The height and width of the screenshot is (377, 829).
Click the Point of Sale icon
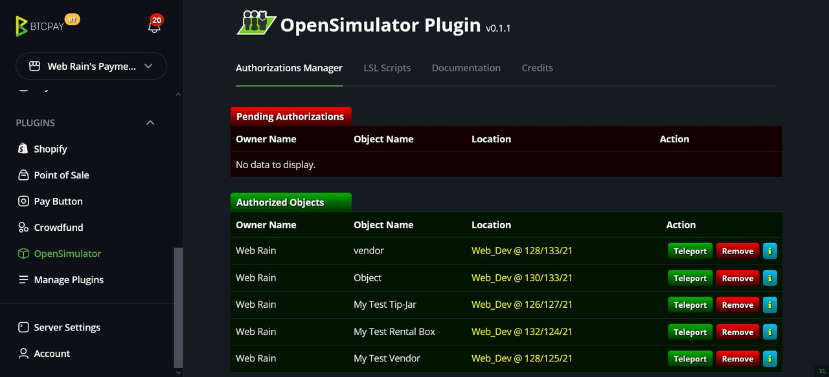point(23,175)
